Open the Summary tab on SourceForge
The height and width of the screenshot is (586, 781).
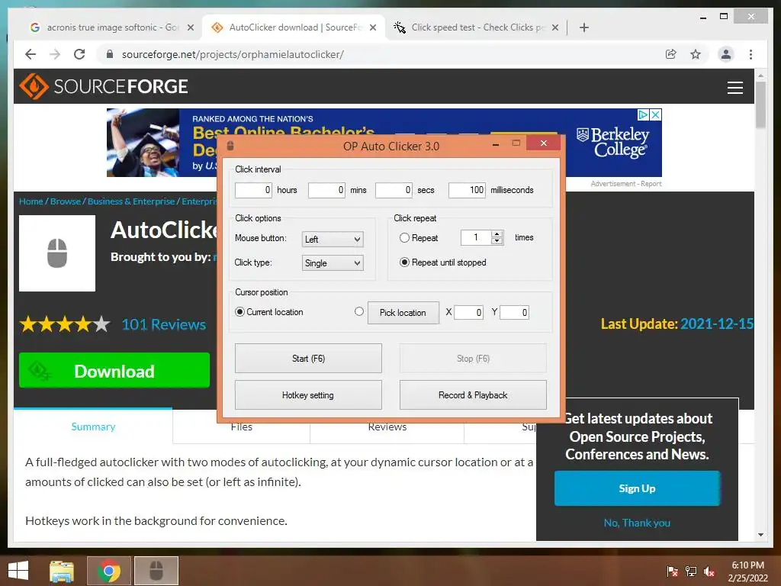tap(93, 427)
